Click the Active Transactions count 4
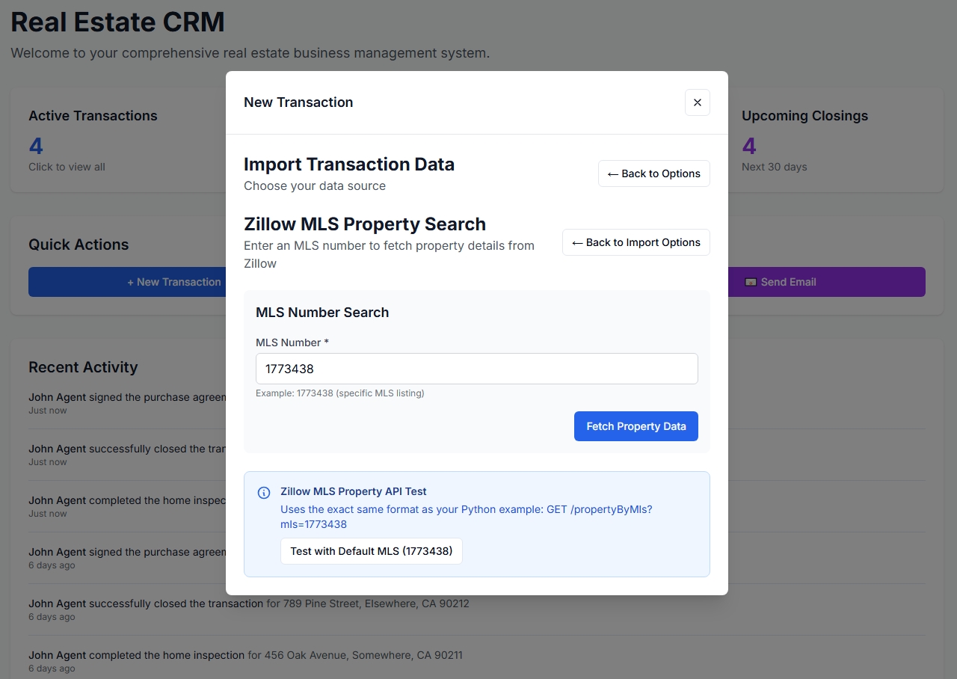The height and width of the screenshot is (679, 957). [x=36, y=146]
